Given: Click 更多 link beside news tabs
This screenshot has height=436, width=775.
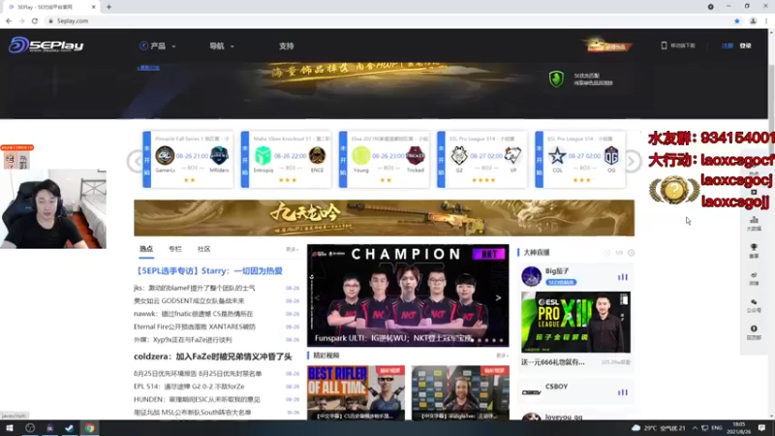Looking at the screenshot, I should (293, 250).
